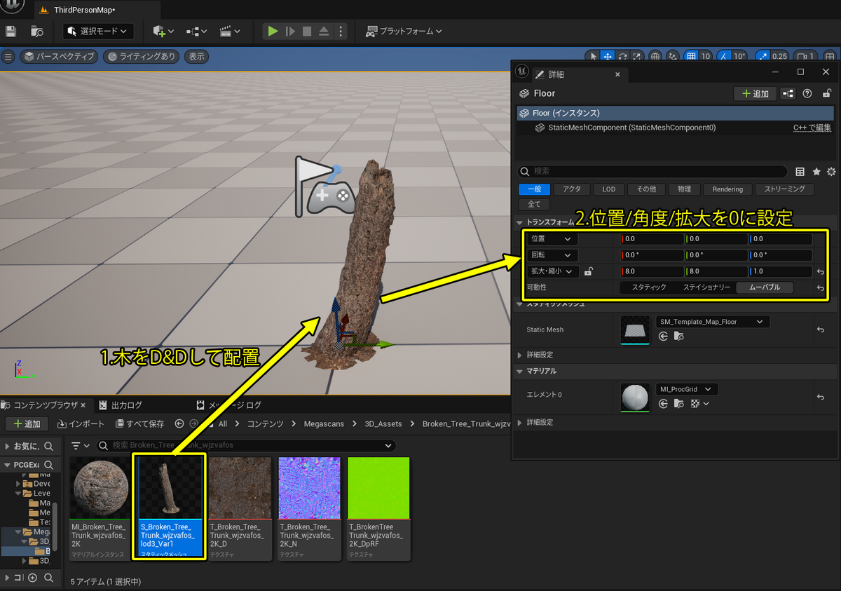Click the MI_ProcGrid material sphere thumbnail
The image size is (841, 591).
pyautogui.click(x=636, y=398)
